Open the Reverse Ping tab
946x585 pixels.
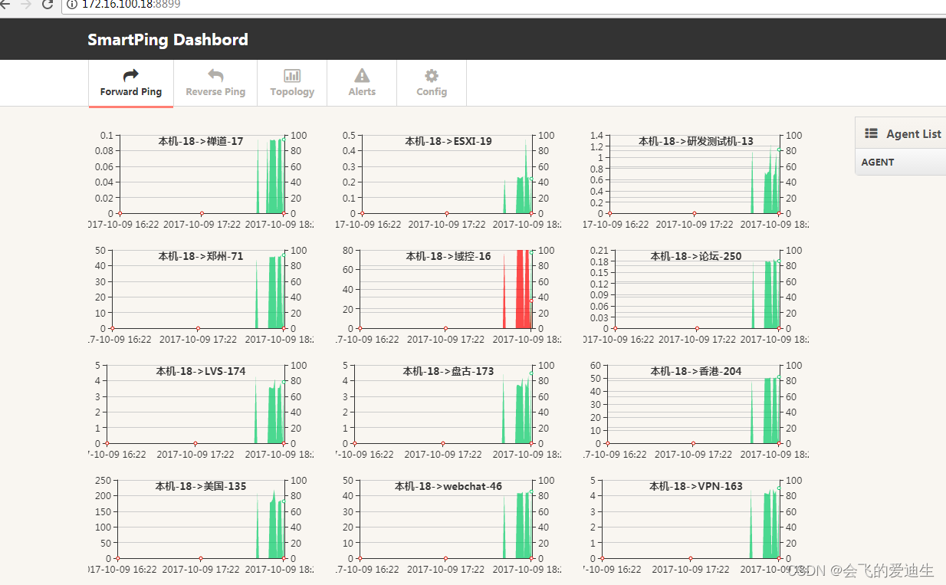click(215, 84)
